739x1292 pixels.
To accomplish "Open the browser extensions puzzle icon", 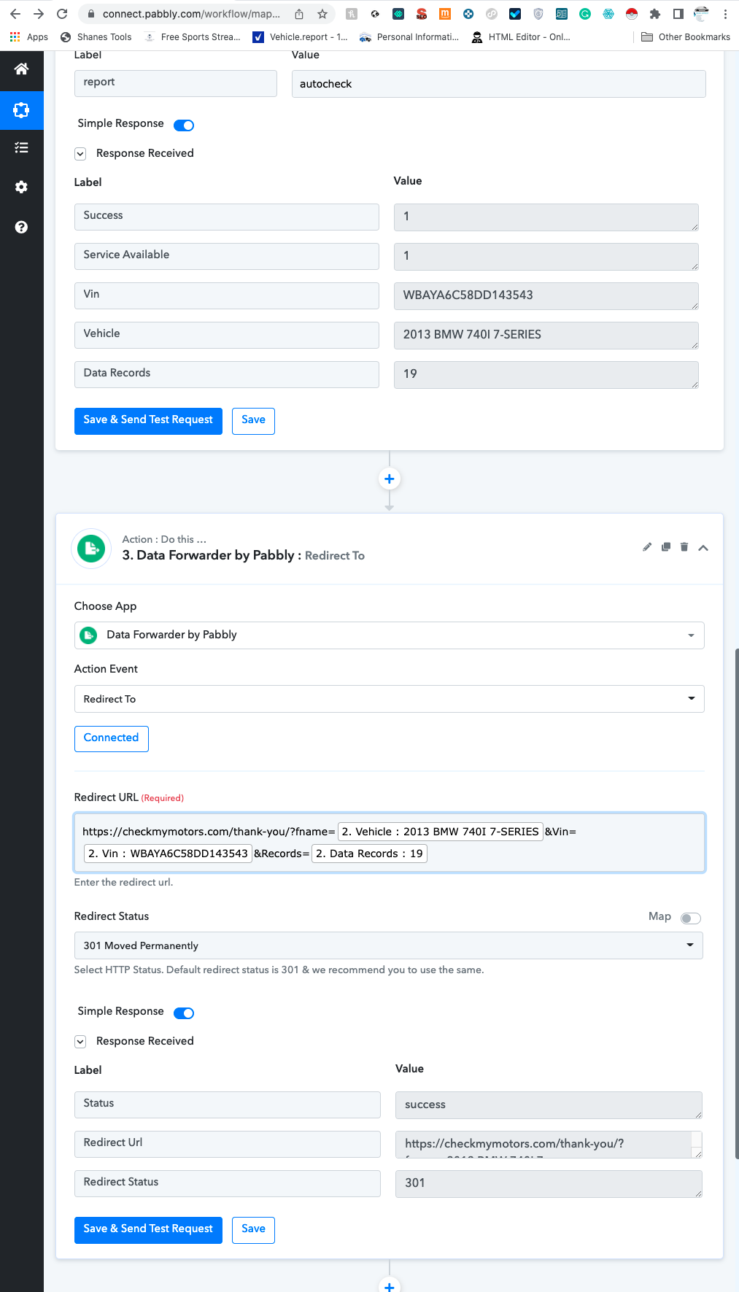I will click(655, 14).
